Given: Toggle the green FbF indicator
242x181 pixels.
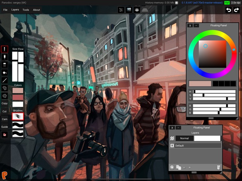Looking at the screenshot, I should (227, 3).
